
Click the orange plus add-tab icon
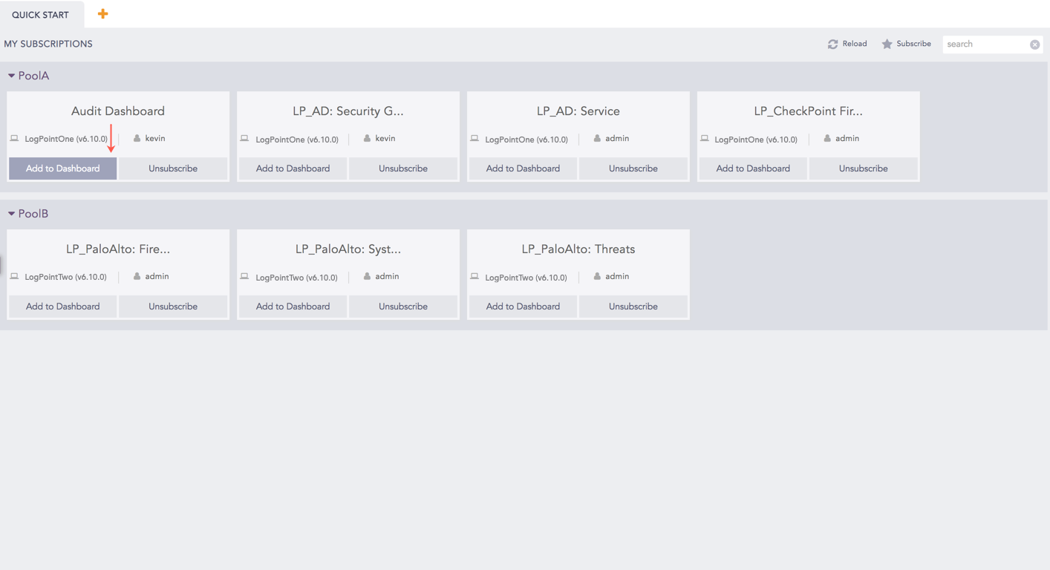pos(102,14)
